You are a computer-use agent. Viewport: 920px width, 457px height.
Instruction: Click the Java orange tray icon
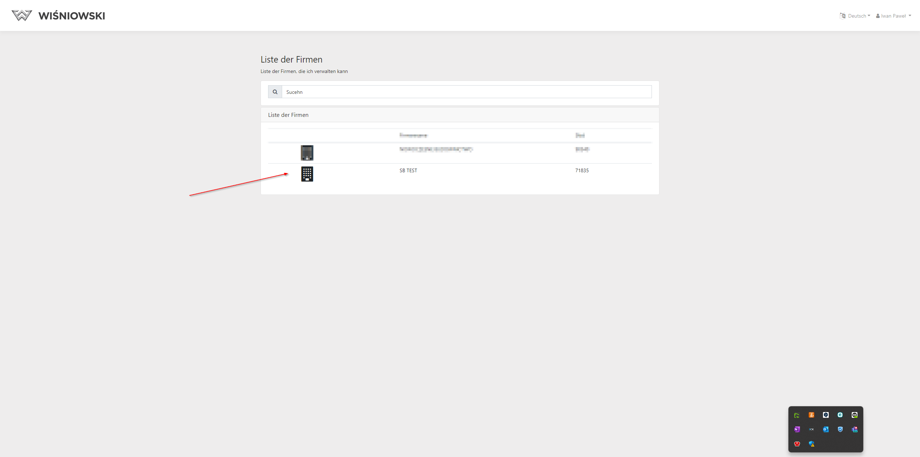coord(811,415)
